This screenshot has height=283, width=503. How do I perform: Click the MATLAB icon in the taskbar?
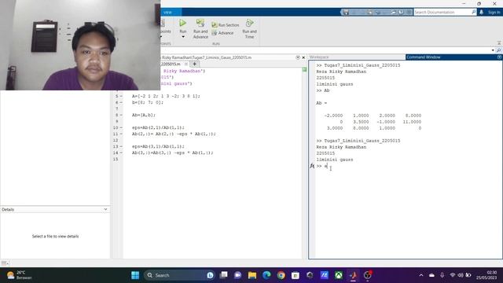353,275
